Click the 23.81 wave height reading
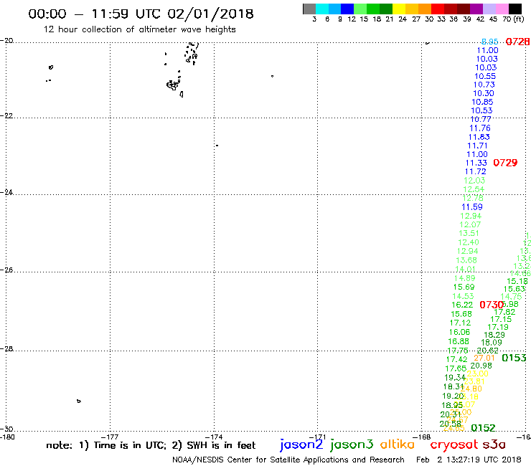The height and width of the screenshot is (466, 531). [474, 381]
